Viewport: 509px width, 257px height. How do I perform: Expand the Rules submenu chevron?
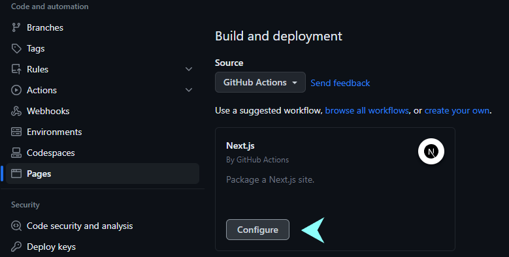[x=189, y=69]
